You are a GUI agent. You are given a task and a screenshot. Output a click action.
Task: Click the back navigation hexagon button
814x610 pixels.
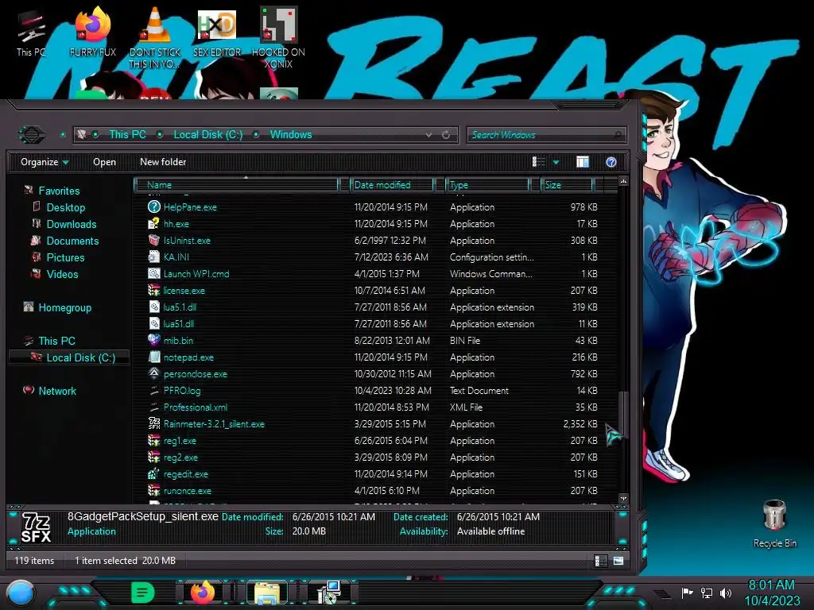[x=32, y=135]
